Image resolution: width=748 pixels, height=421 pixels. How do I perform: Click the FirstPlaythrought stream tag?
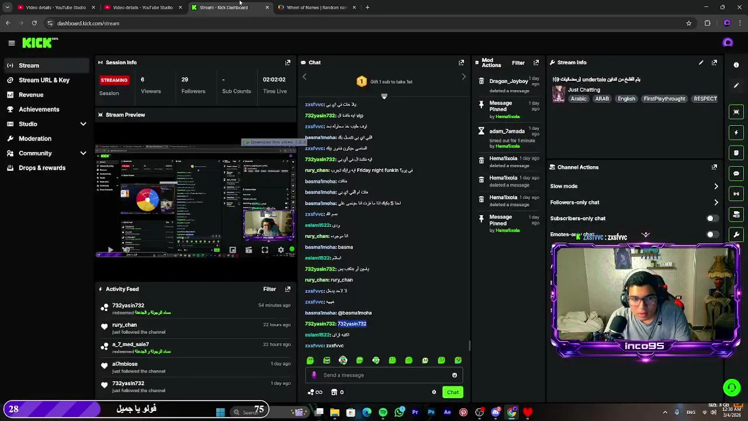click(664, 99)
